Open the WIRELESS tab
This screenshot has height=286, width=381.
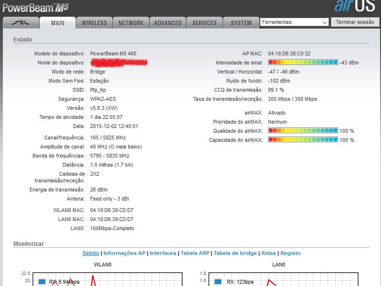click(x=94, y=23)
